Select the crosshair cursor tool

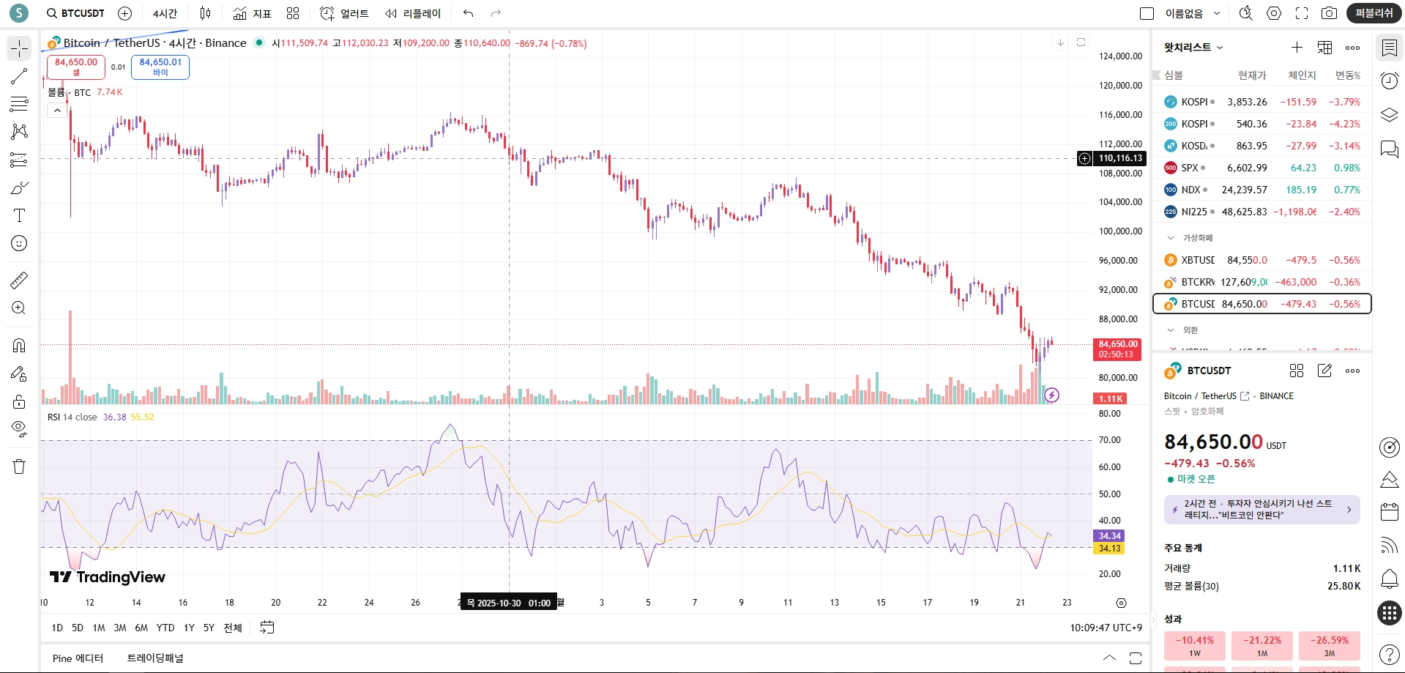(x=19, y=49)
